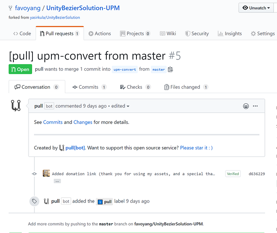Click the 'label 9 days ago' timestamp

(132, 201)
